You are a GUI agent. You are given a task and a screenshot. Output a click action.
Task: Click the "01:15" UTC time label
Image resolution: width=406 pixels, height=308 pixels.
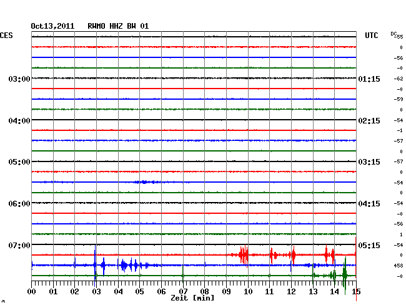pos(369,79)
